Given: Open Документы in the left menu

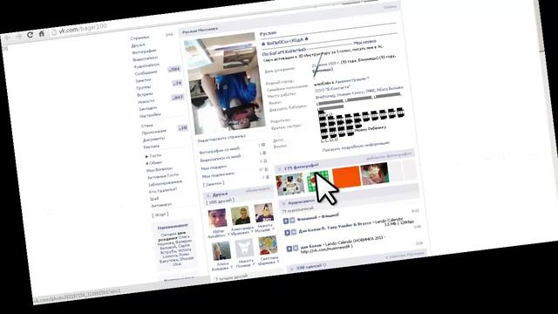Looking at the screenshot, I should click(153, 140).
